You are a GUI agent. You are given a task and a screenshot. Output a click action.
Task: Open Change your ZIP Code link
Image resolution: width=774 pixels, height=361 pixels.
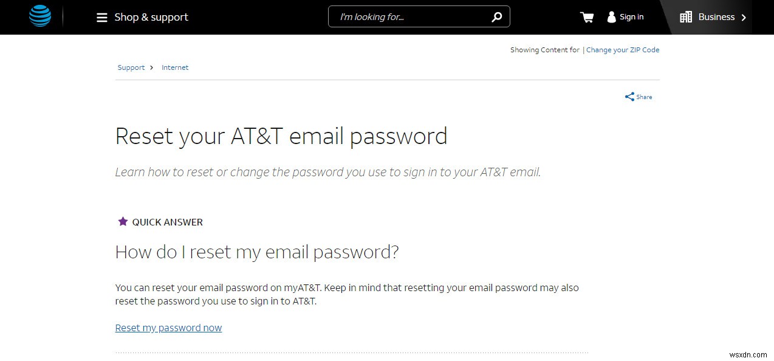(622, 50)
